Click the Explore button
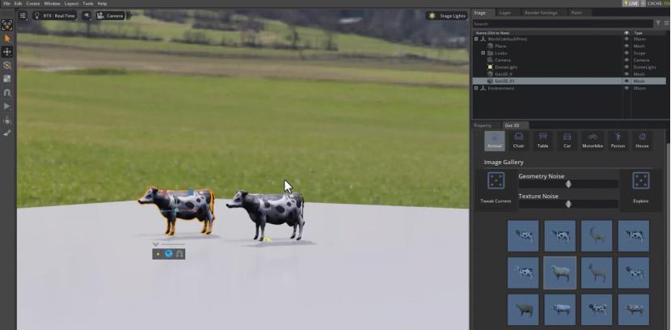The height and width of the screenshot is (330, 671). (640, 188)
